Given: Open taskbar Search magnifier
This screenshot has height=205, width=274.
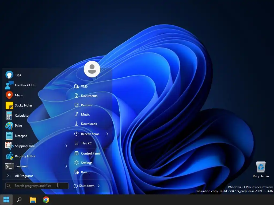Looking at the screenshot, I should click(x=19, y=200).
